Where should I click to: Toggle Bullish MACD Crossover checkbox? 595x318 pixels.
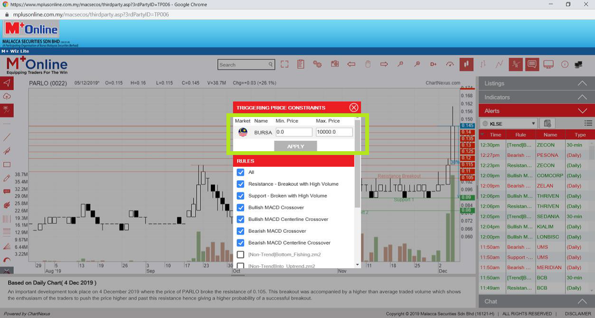tap(240, 208)
